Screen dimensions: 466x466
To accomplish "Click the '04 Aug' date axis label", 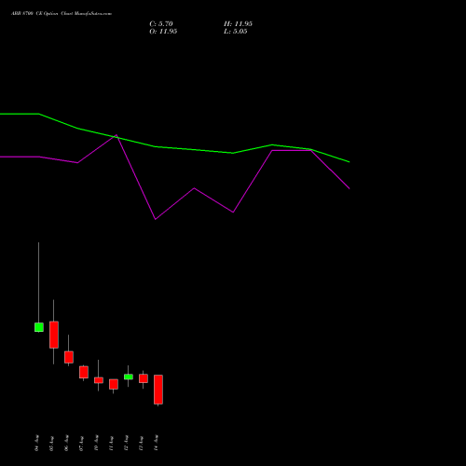I will pos(37,443).
